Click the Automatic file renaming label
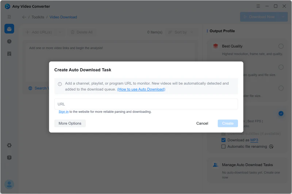The width and height of the screenshot is (292, 194). pyautogui.click(x=247, y=146)
